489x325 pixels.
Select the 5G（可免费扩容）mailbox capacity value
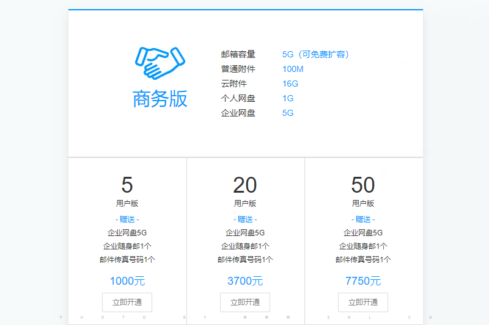point(315,54)
